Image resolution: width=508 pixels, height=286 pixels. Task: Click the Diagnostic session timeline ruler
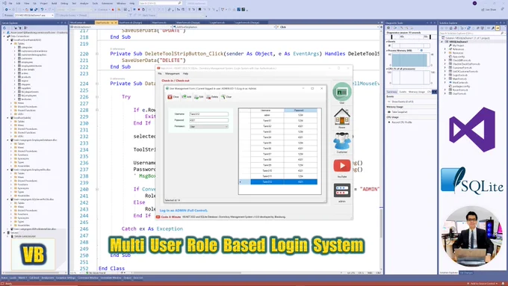411,37
